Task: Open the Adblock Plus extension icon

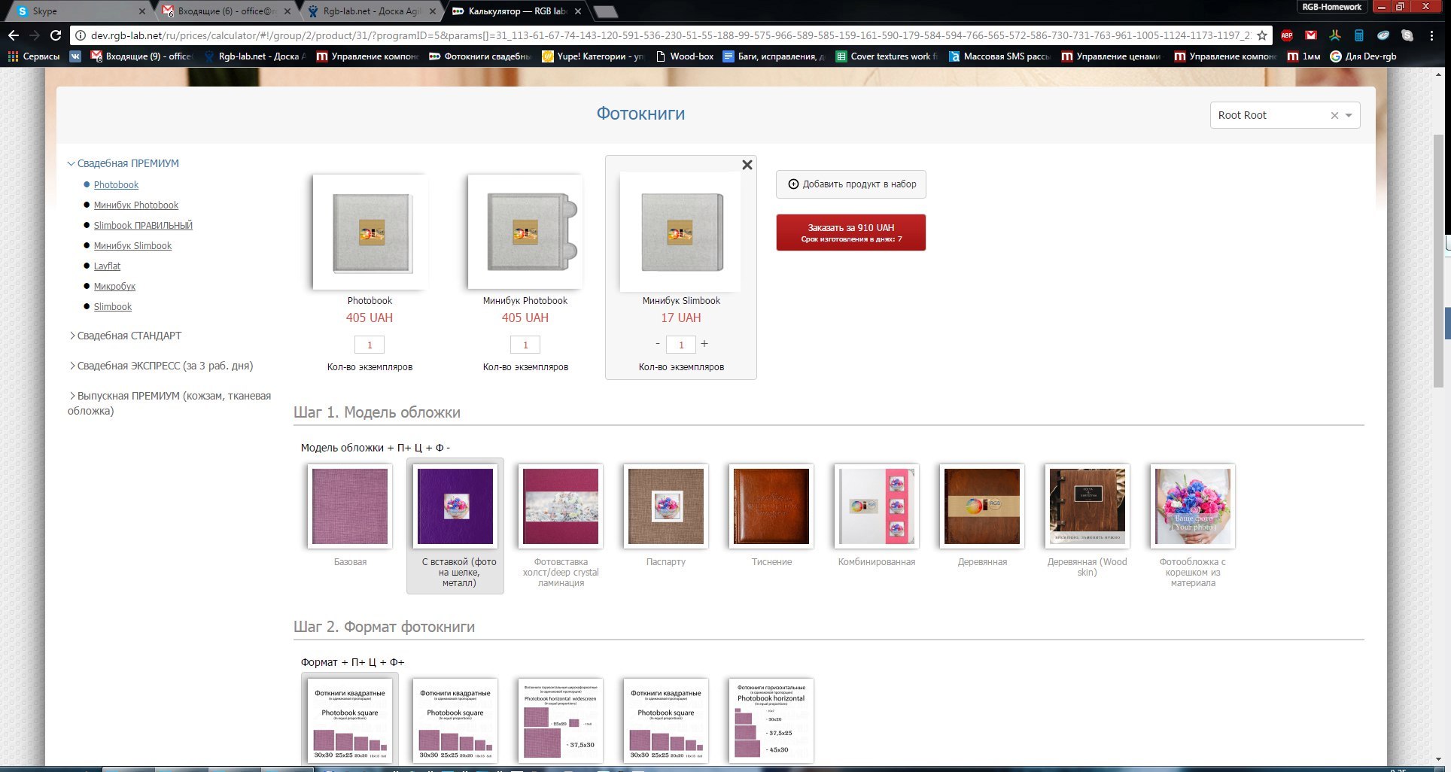Action: coord(1287,35)
